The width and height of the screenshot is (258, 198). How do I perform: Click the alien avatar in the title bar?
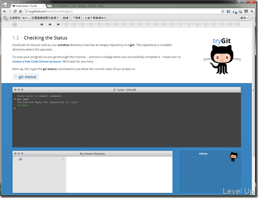coord(5,5)
